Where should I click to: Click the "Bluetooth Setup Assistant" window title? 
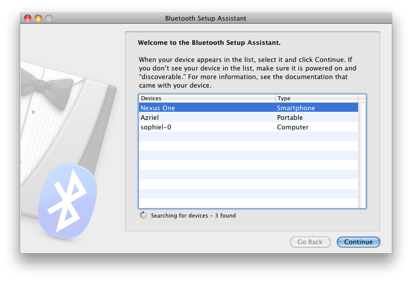[205, 18]
